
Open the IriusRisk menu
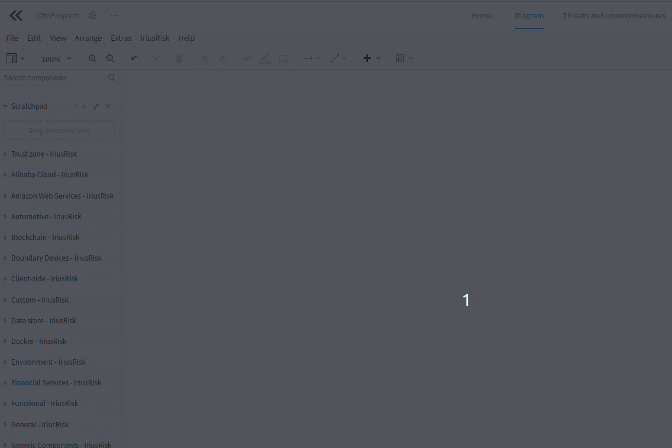155,38
